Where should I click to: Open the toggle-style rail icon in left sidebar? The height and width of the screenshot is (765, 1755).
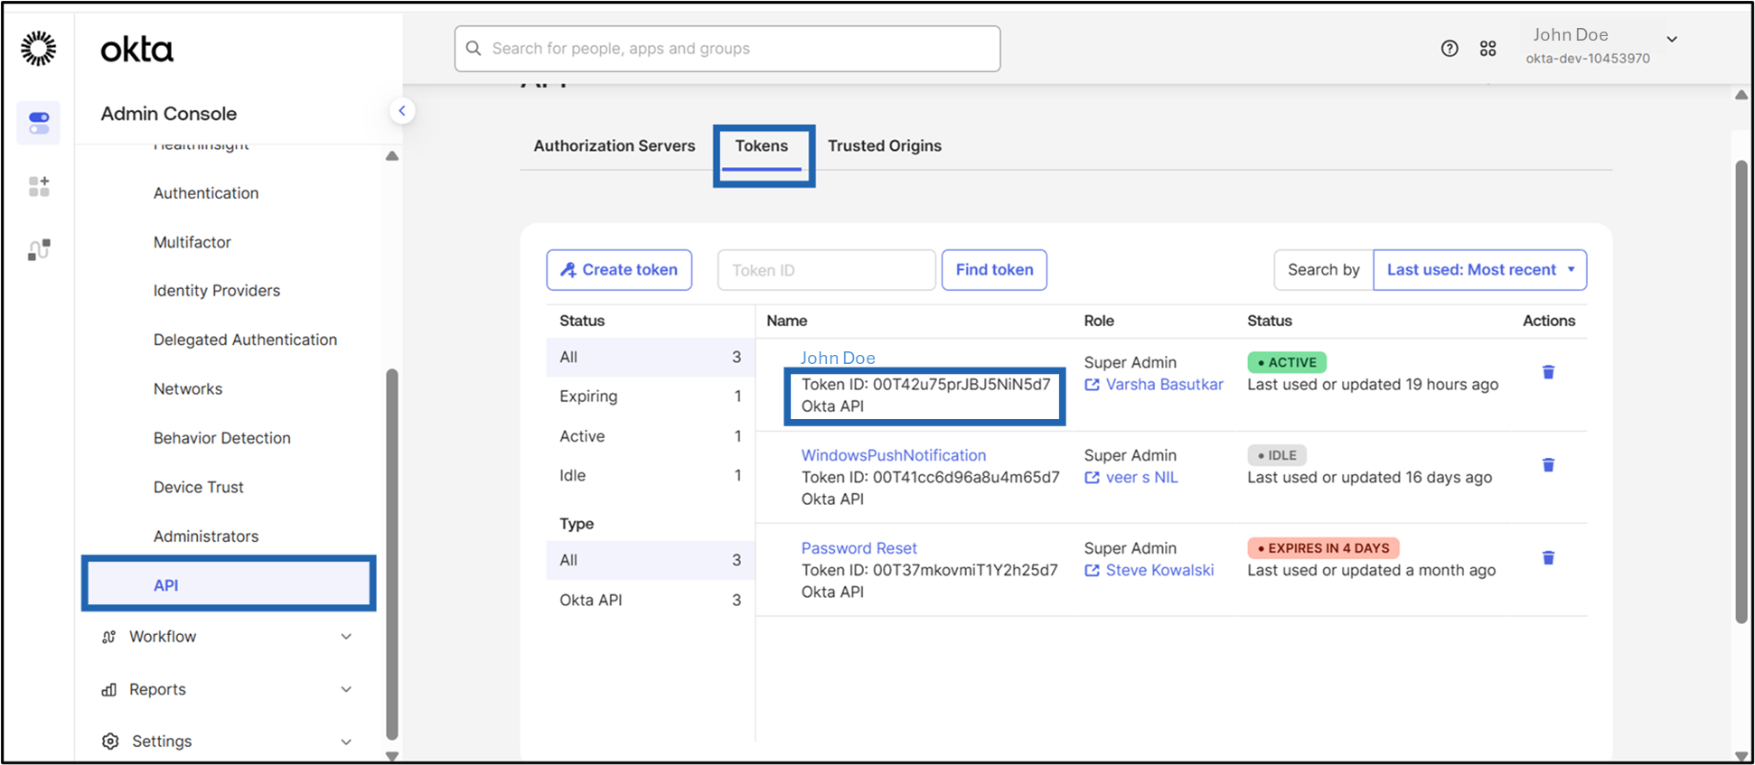click(x=39, y=123)
